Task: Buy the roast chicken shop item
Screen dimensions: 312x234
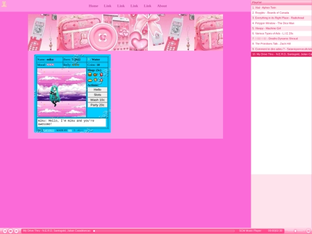Action: pyautogui.click(x=95, y=75)
